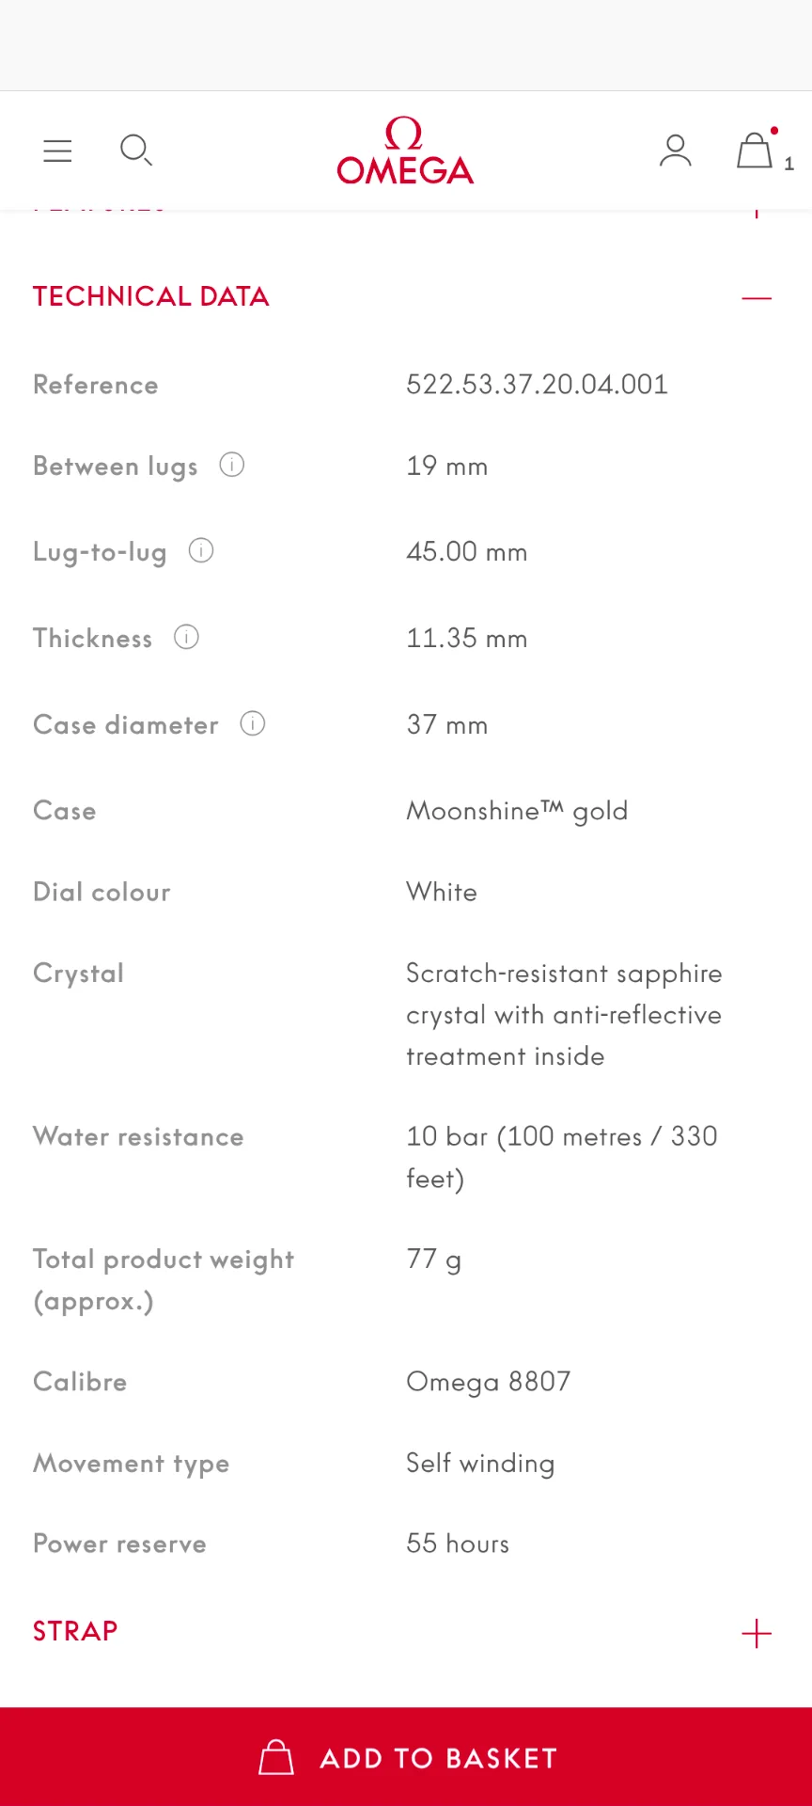Click the Technical Data heading
The image size is (812, 1806).
pos(151,297)
